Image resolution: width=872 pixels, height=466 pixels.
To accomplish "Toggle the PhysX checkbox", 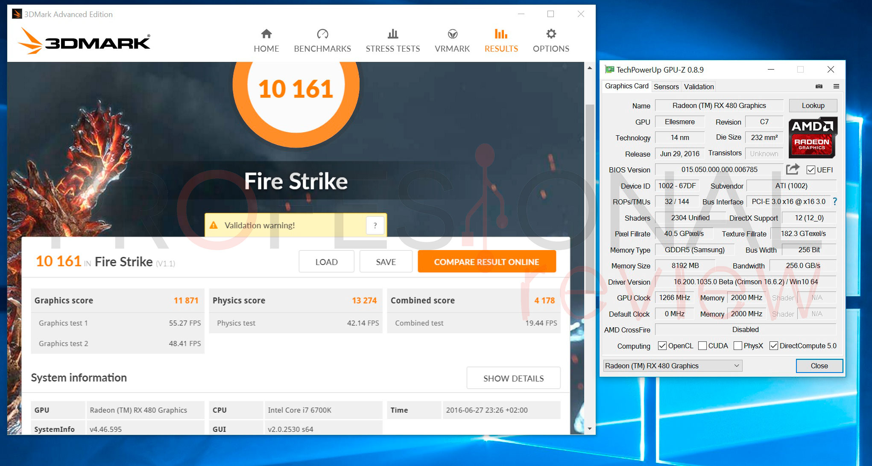I will click(738, 346).
